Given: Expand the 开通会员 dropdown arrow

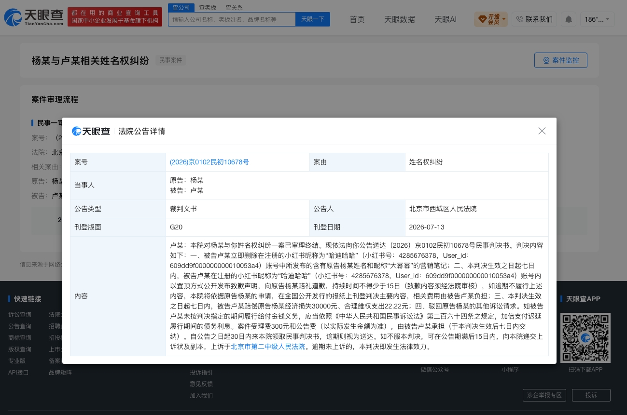Looking at the screenshot, I should tap(504, 20).
